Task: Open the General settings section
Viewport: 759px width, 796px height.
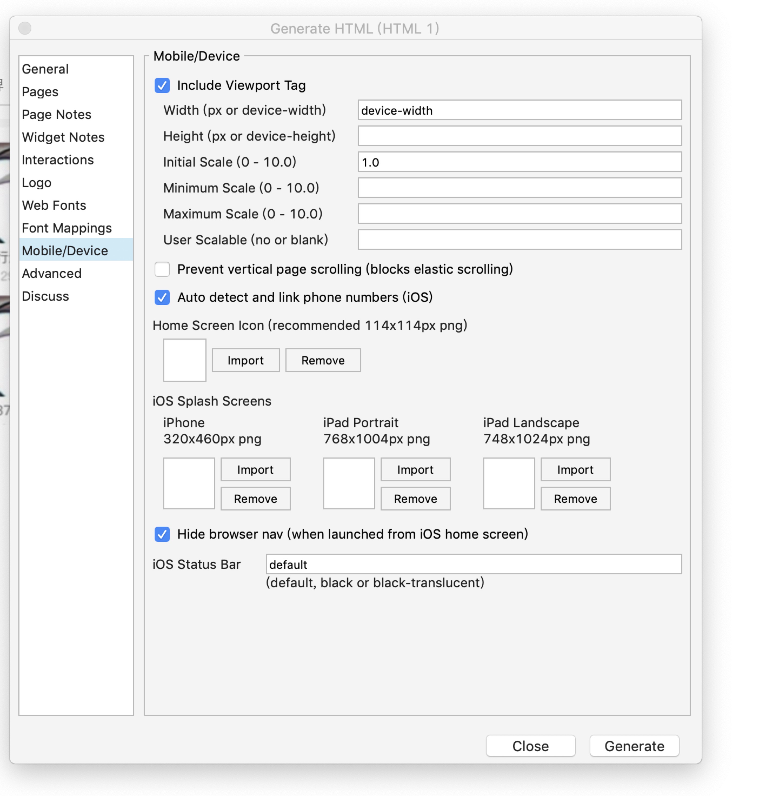Action: pyautogui.click(x=45, y=69)
